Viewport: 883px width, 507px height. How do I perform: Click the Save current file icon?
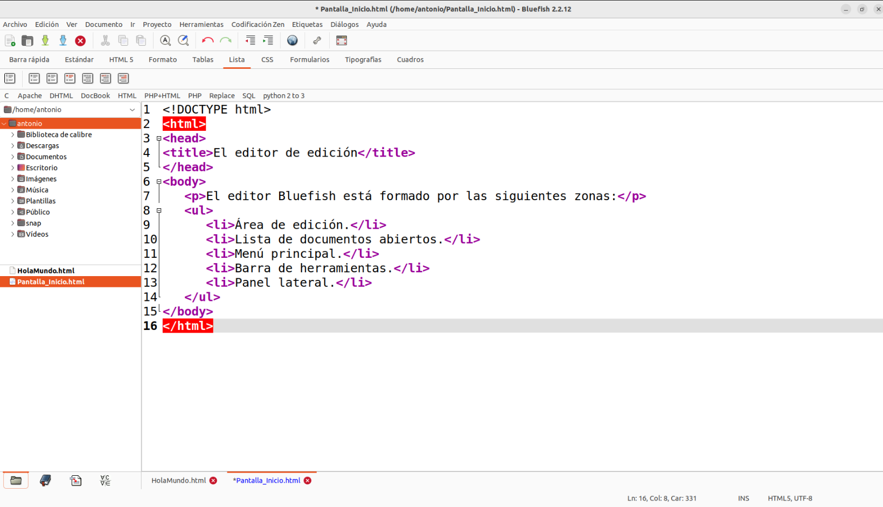coord(45,40)
